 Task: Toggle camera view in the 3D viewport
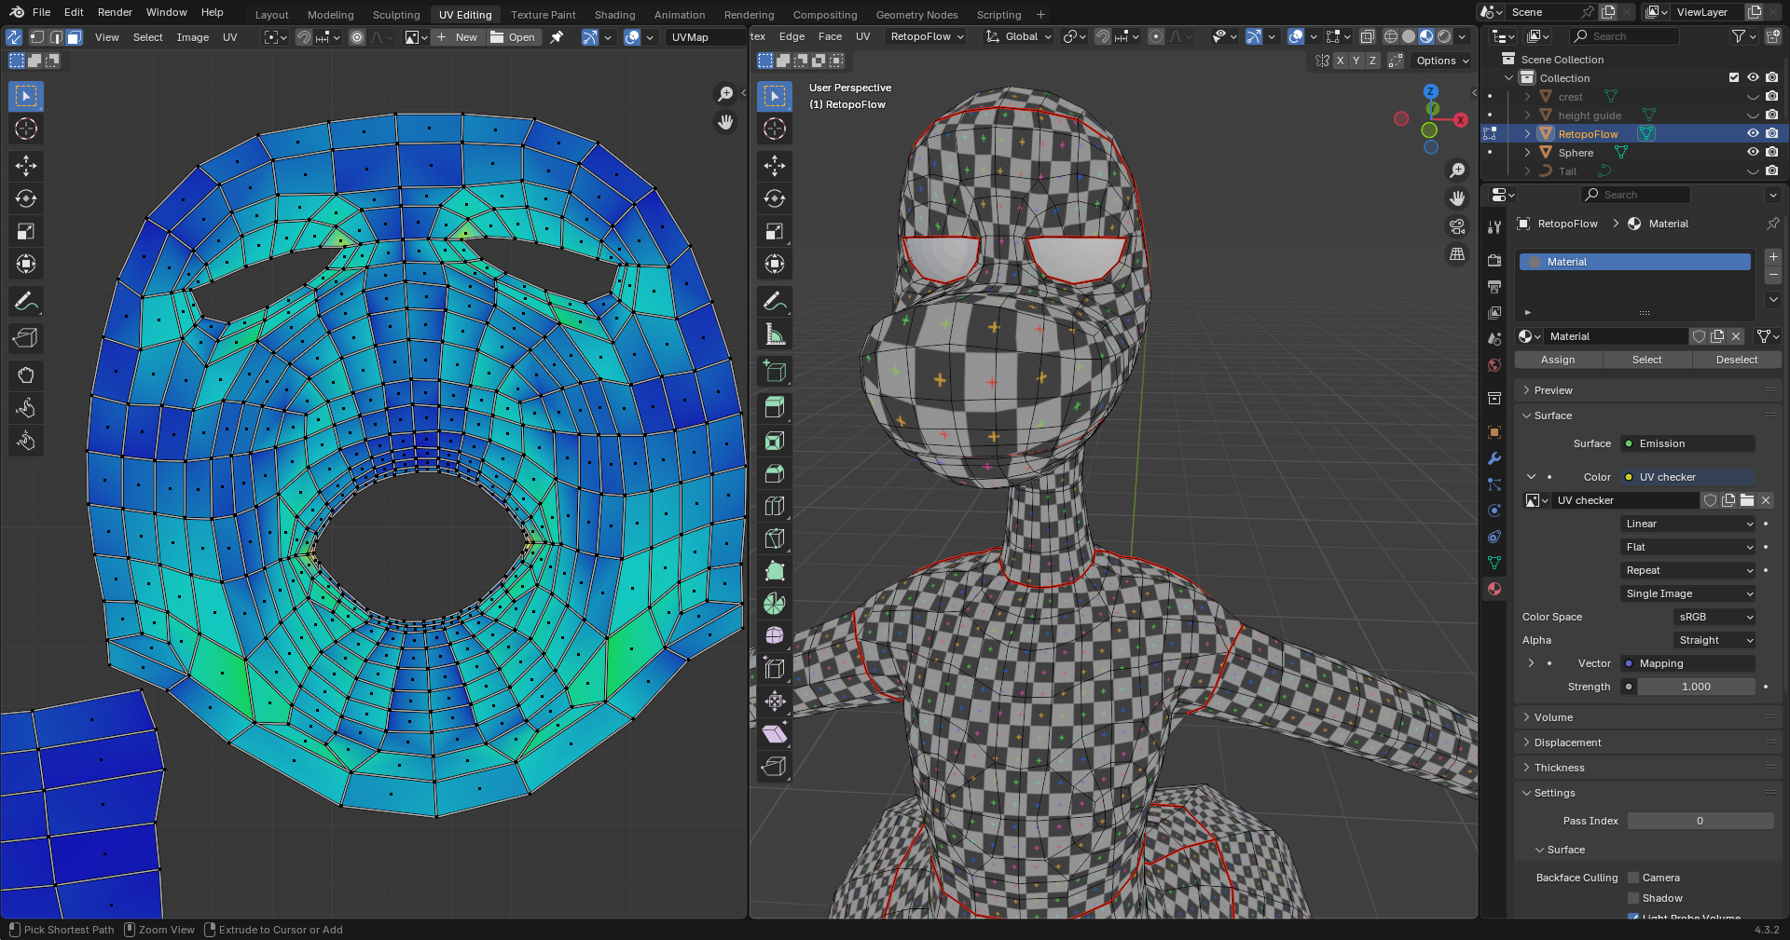[x=1457, y=226]
